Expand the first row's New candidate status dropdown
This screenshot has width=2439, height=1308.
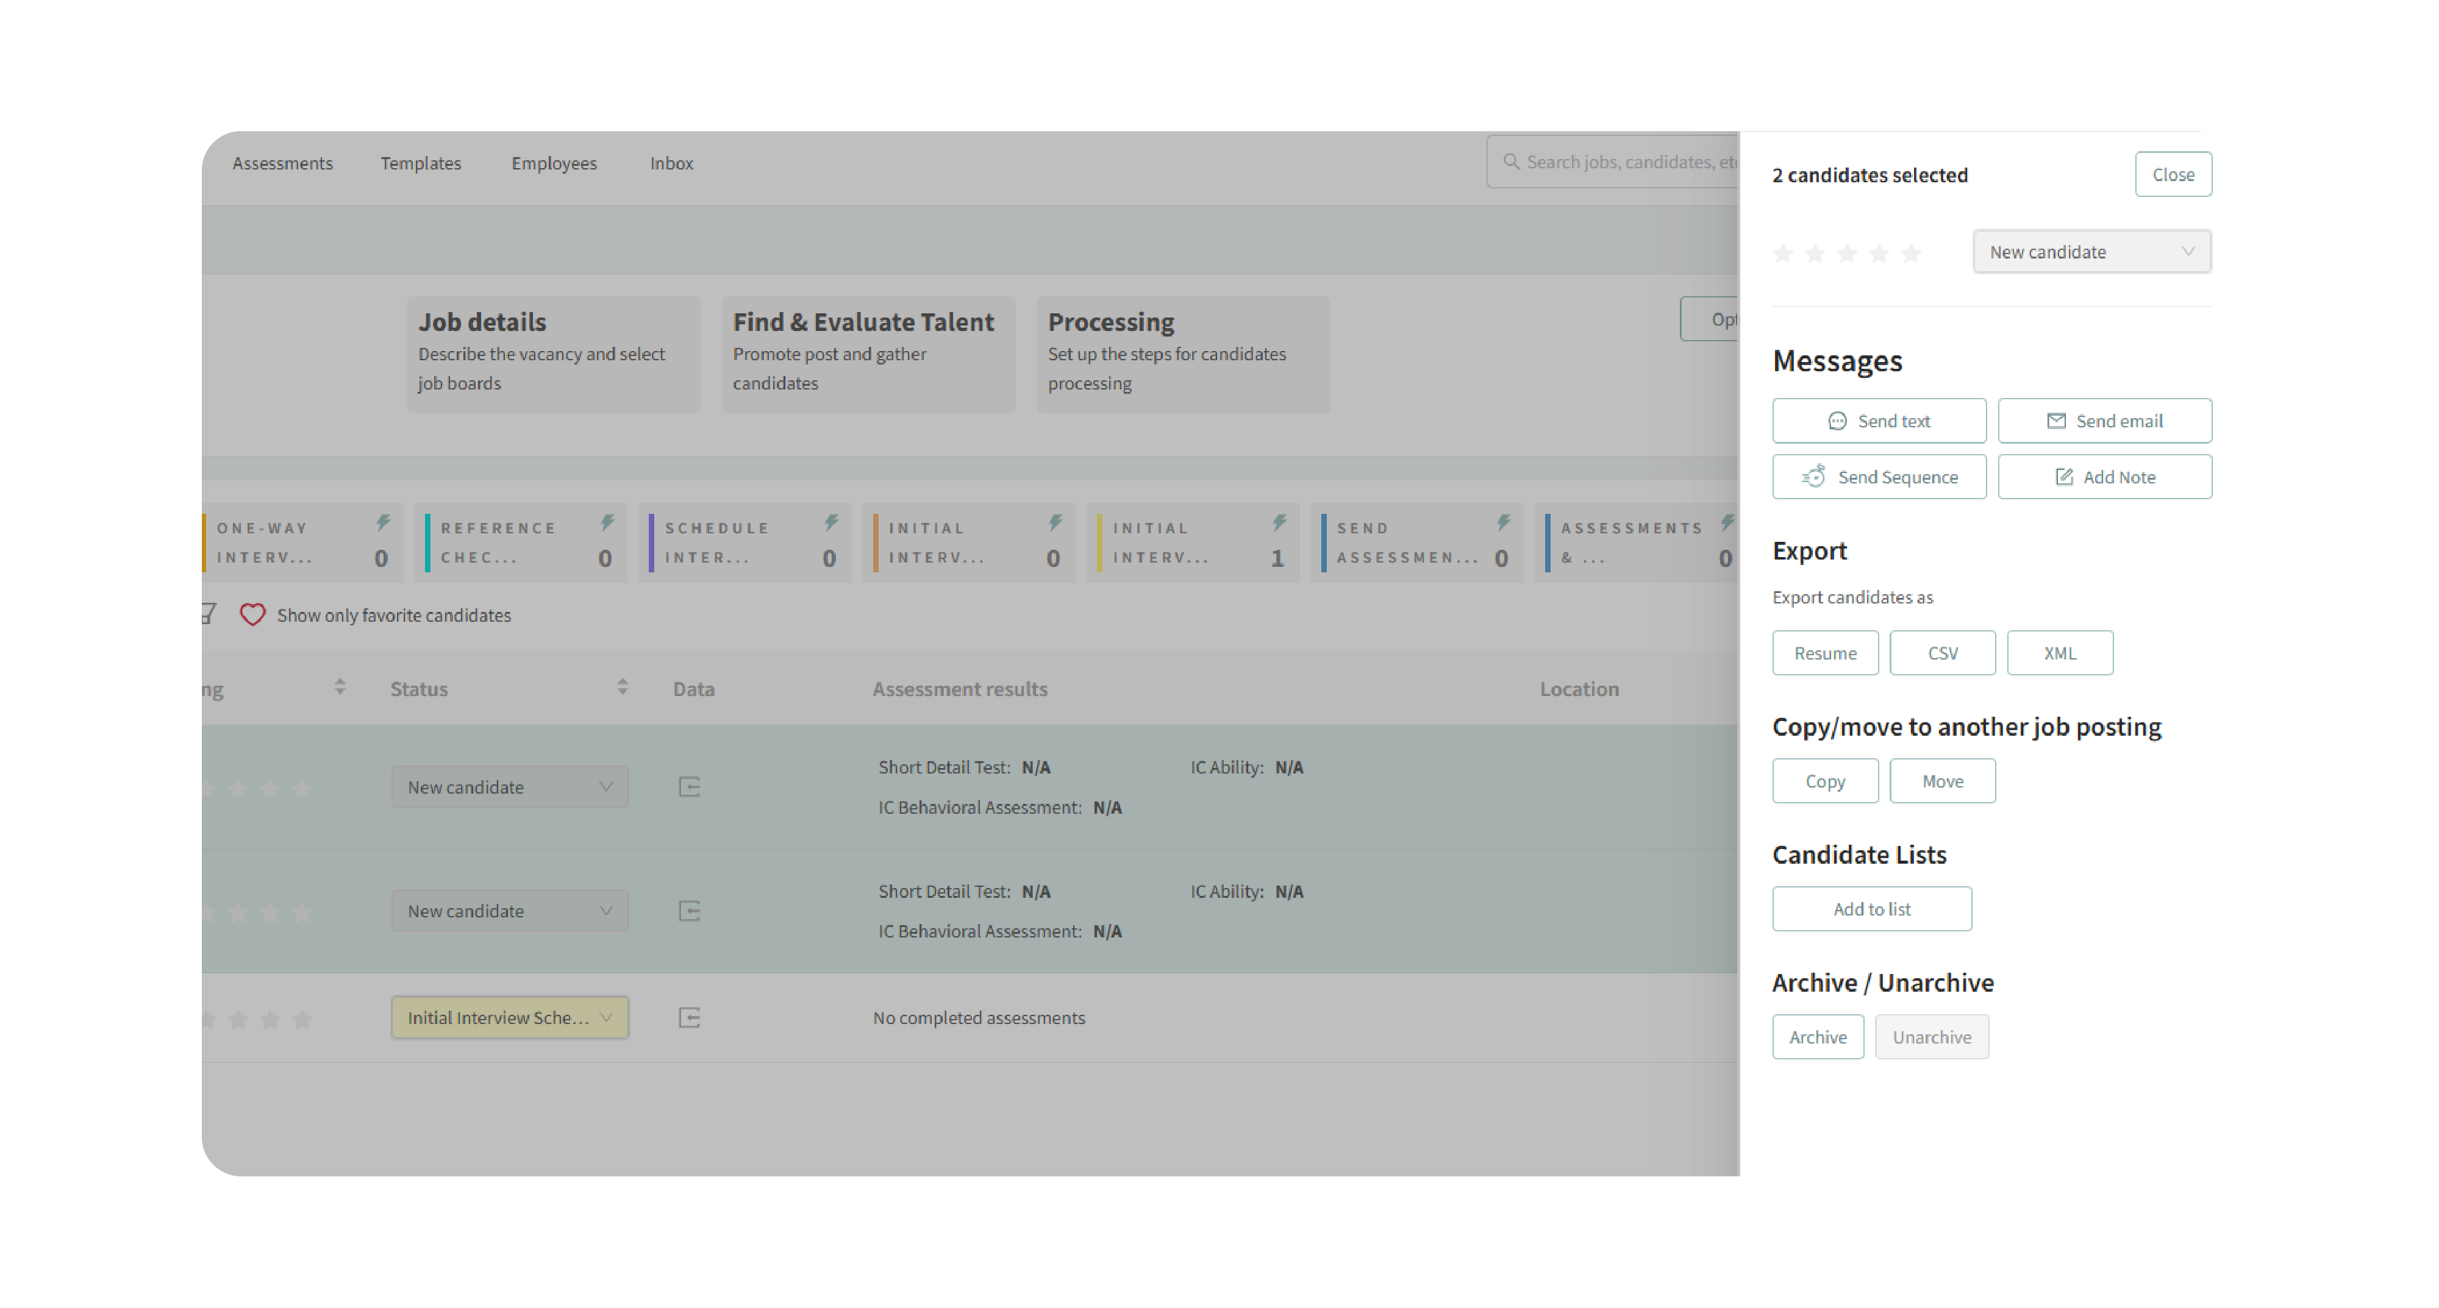pyautogui.click(x=509, y=786)
